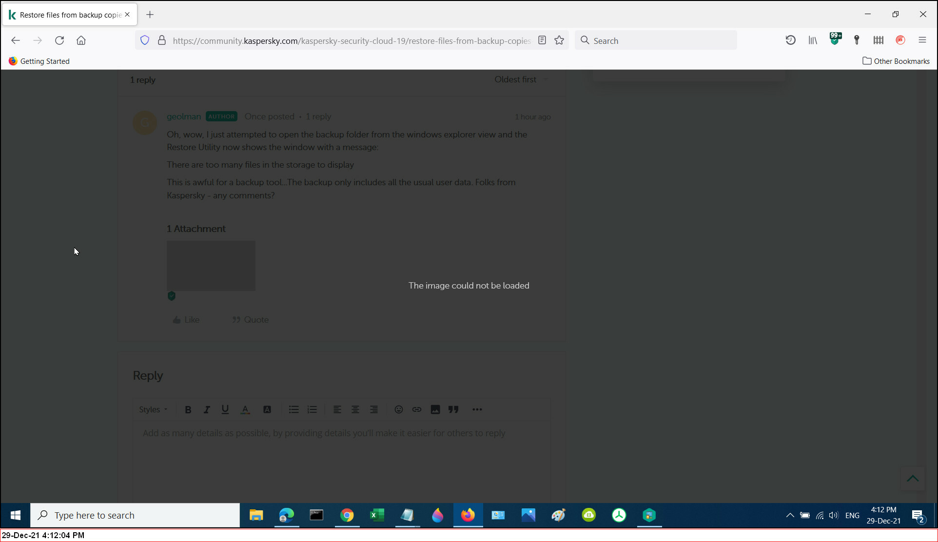This screenshot has height=542, width=938.
Task: Insert a hyperlink in the reply
Action: (417, 409)
